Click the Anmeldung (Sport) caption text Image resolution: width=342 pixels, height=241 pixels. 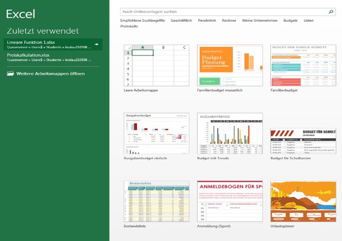(214, 226)
